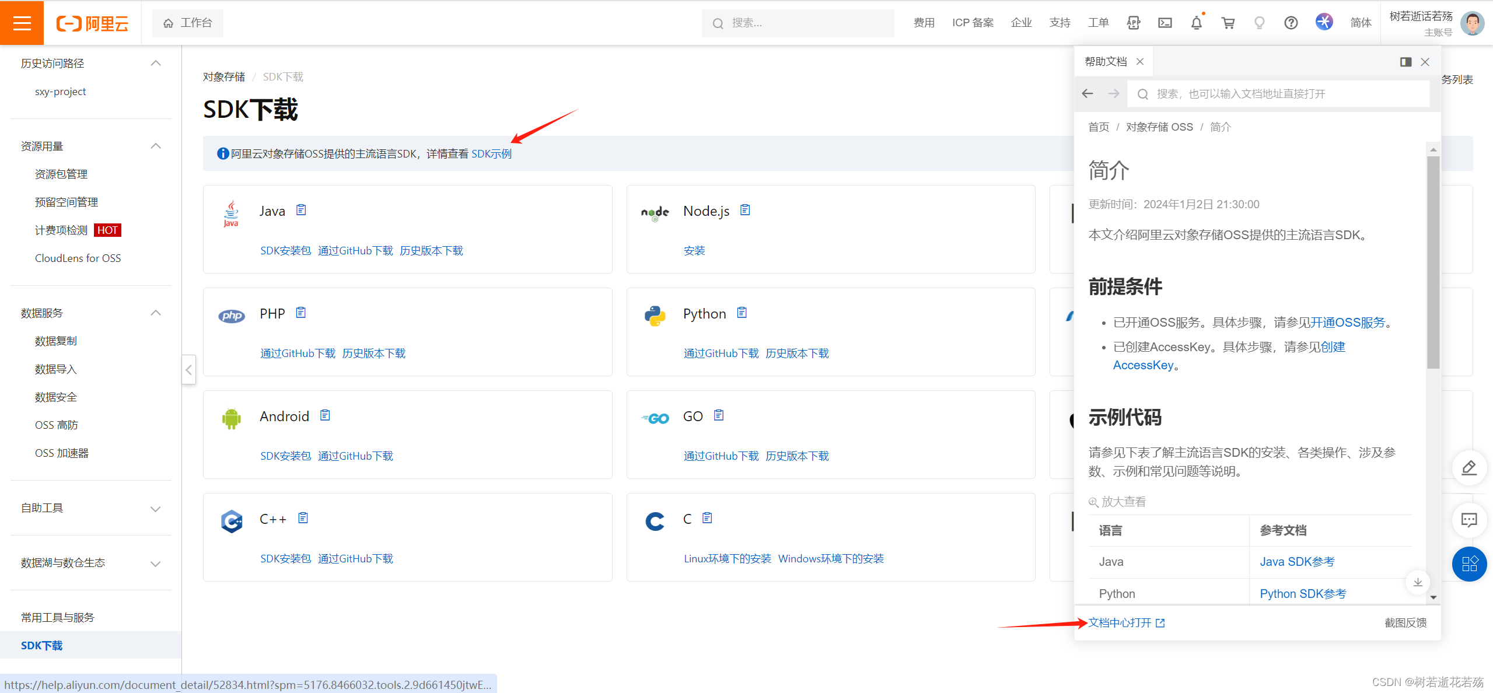Open Cloud Shell terminal icon
The height and width of the screenshot is (693, 1493).
[x=1165, y=23]
